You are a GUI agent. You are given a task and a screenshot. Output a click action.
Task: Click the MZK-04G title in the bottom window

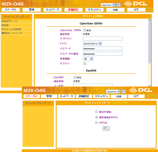click(34, 91)
